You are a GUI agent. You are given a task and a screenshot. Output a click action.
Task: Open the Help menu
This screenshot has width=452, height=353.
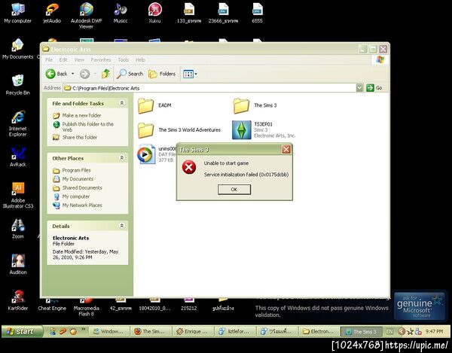(x=140, y=60)
